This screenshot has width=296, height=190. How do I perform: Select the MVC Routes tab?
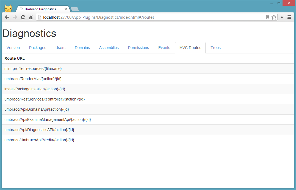tap(190, 48)
